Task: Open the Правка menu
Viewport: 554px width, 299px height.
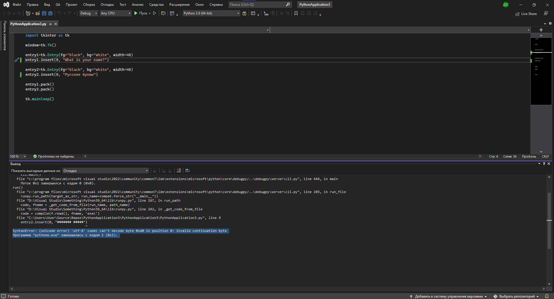Action: (x=33, y=5)
